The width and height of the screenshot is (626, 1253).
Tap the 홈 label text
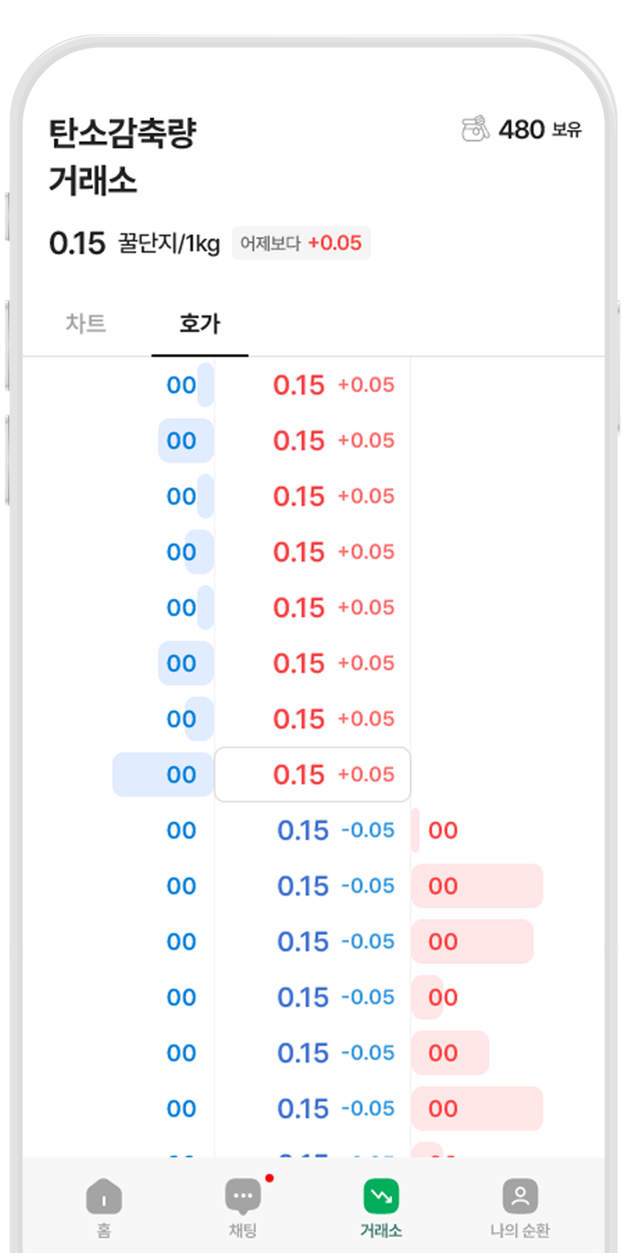[x=104, y=1230]
